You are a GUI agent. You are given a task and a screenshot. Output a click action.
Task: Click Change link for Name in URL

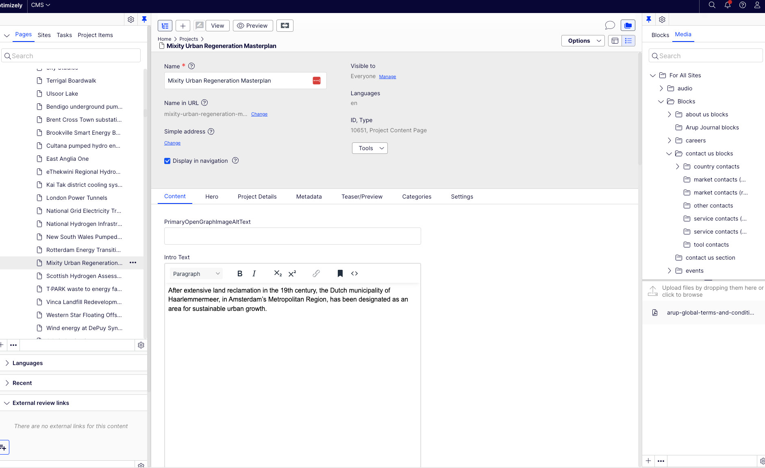tap(259, 114)
